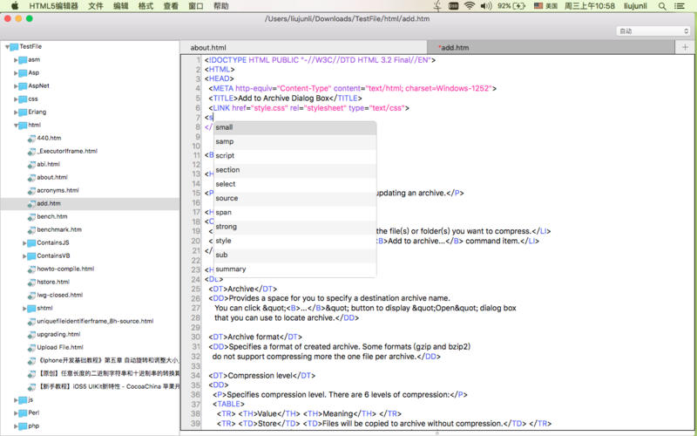Click the Wi-Fi status icon
The image size is (697, 436).
click(x=470, y=6)
